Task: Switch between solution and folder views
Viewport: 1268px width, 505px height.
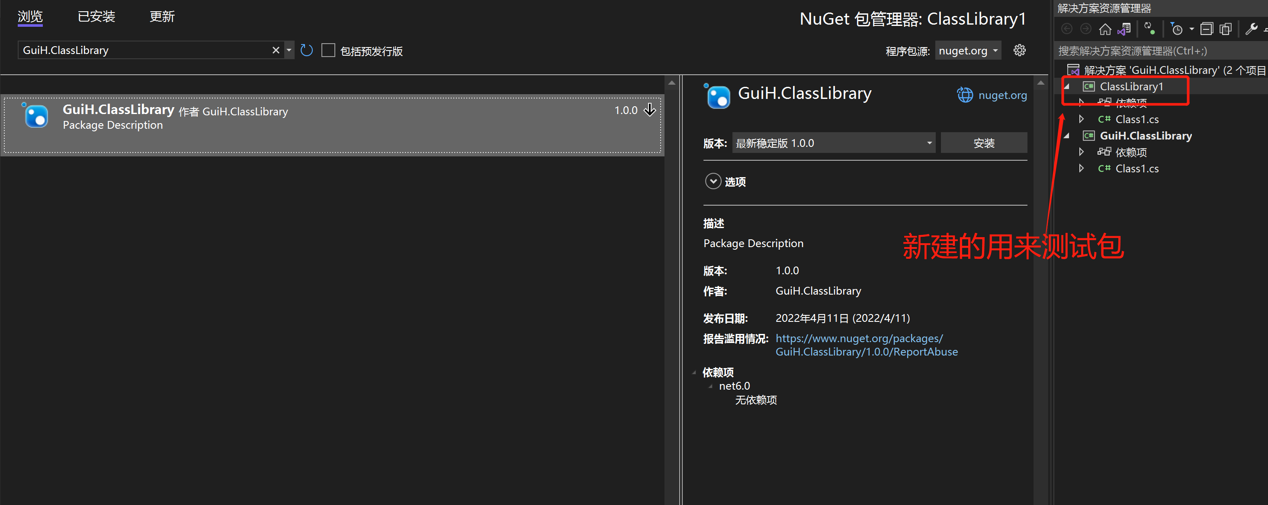Action: click(x=1124, y=29)
